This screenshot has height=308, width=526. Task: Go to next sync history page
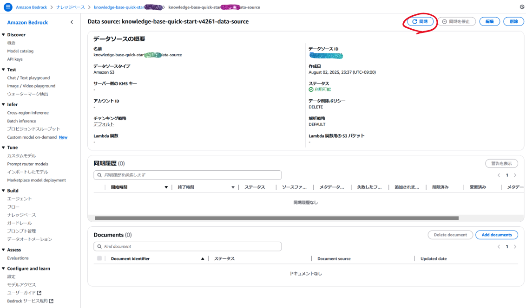515,175
